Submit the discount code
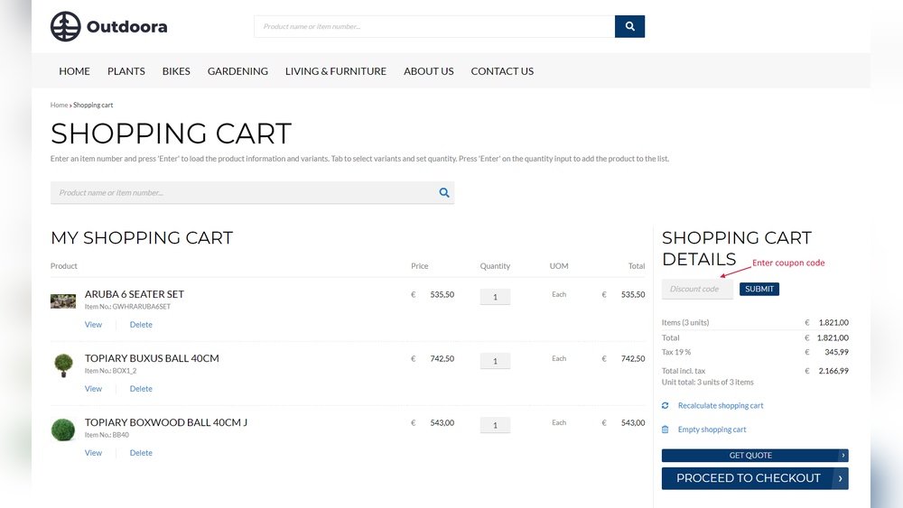903x508 pixels. click(759, 289)
